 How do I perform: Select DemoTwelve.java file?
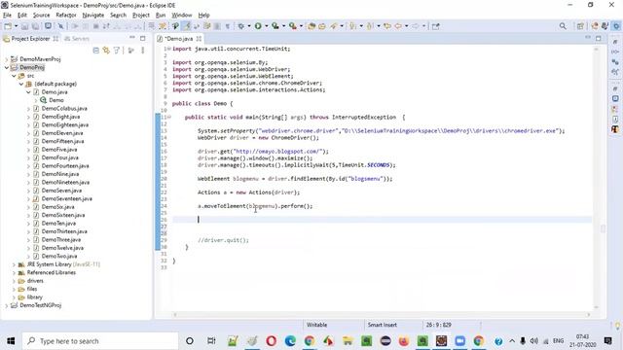tap(62, 248)
